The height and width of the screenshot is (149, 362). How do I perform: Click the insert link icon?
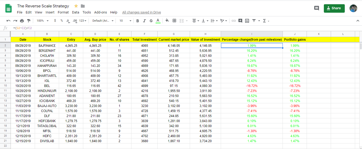coord(233,21)
